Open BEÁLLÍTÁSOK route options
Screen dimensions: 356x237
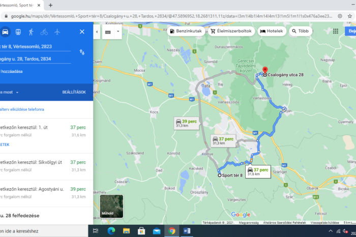(74, 92)
